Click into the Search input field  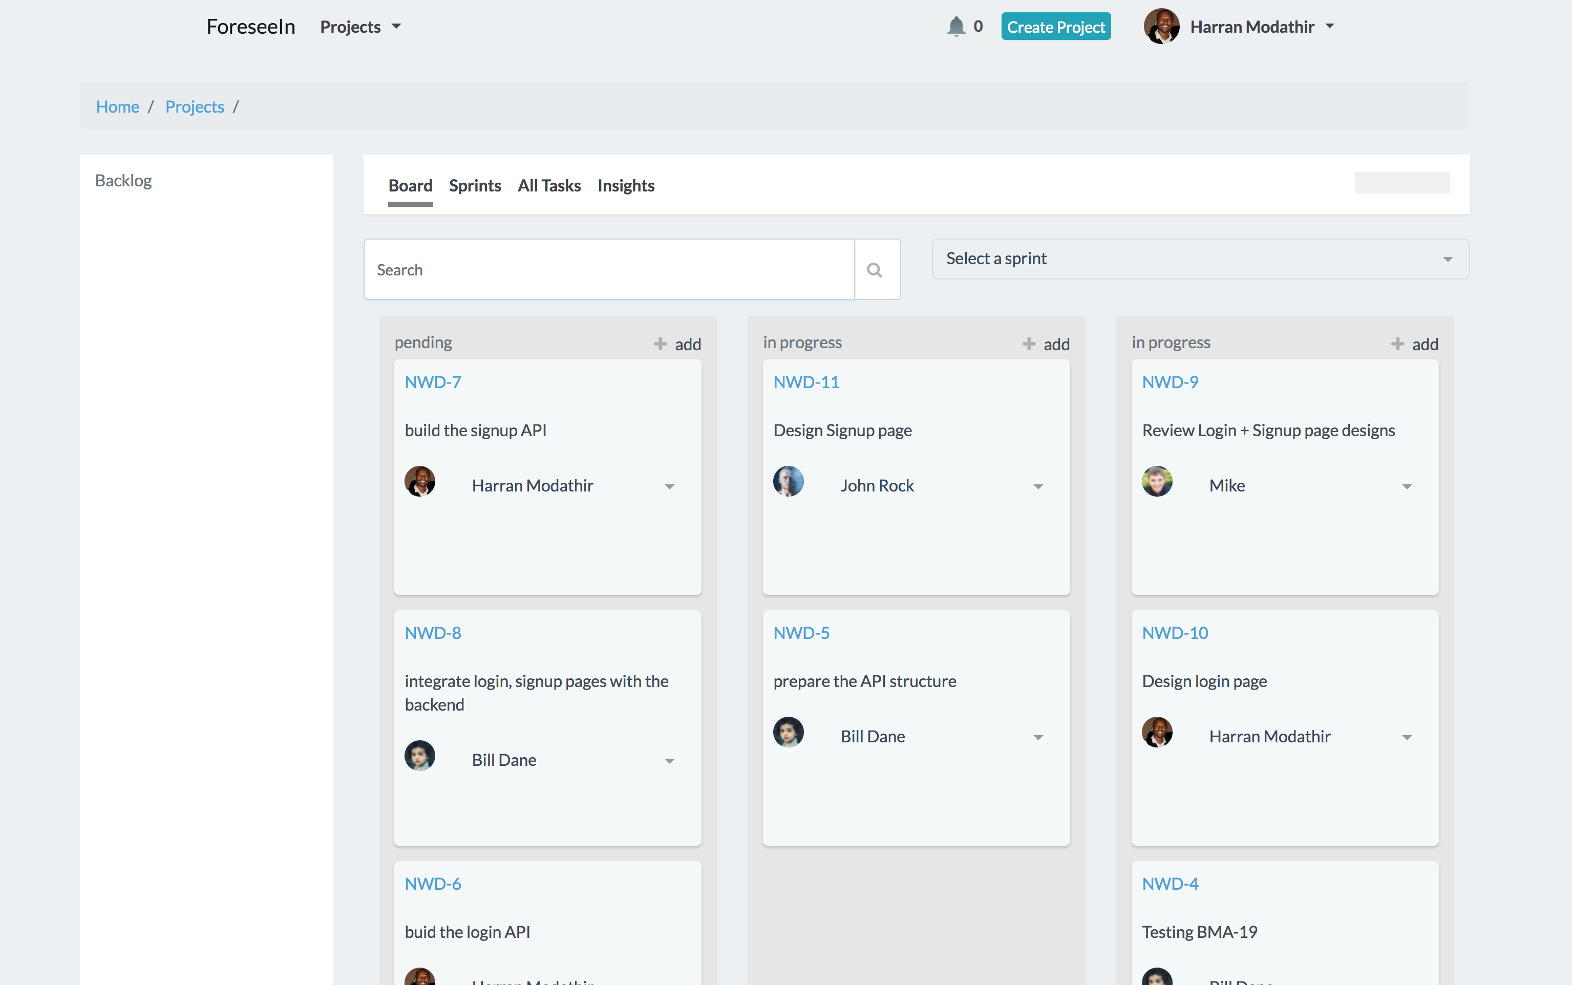[609, 270]
